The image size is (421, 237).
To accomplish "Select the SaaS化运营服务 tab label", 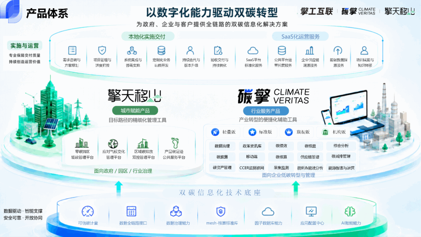I will 301,37.
